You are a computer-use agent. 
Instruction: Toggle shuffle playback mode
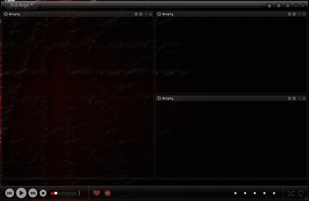pyautogui.click(x=291, y=194)
